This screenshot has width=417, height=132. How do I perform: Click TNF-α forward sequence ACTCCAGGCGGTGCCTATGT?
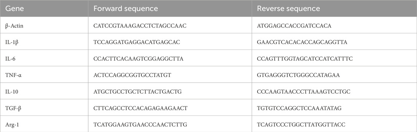point(132,75)
